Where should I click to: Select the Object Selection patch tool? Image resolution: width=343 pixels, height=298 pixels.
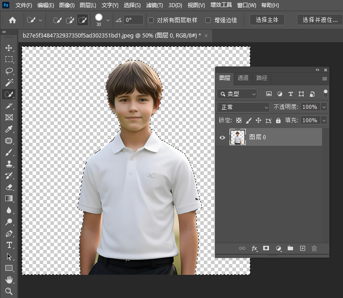9,141
